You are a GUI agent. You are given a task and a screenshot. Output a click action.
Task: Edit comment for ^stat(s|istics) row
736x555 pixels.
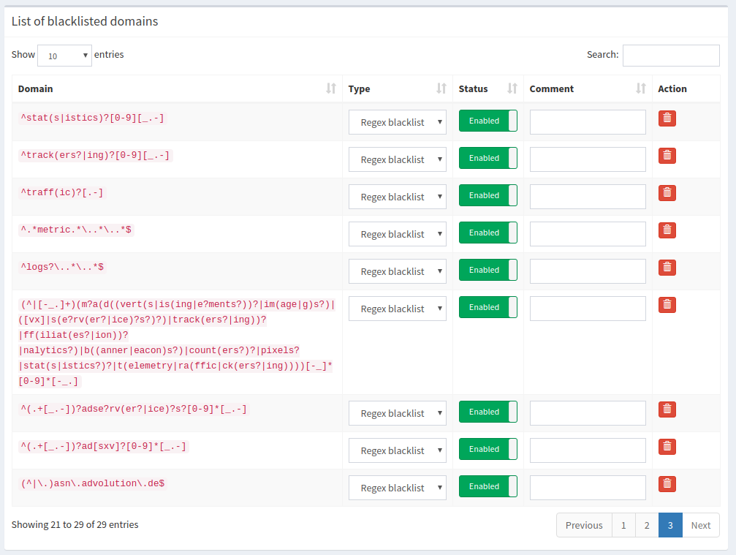point(588,122)
